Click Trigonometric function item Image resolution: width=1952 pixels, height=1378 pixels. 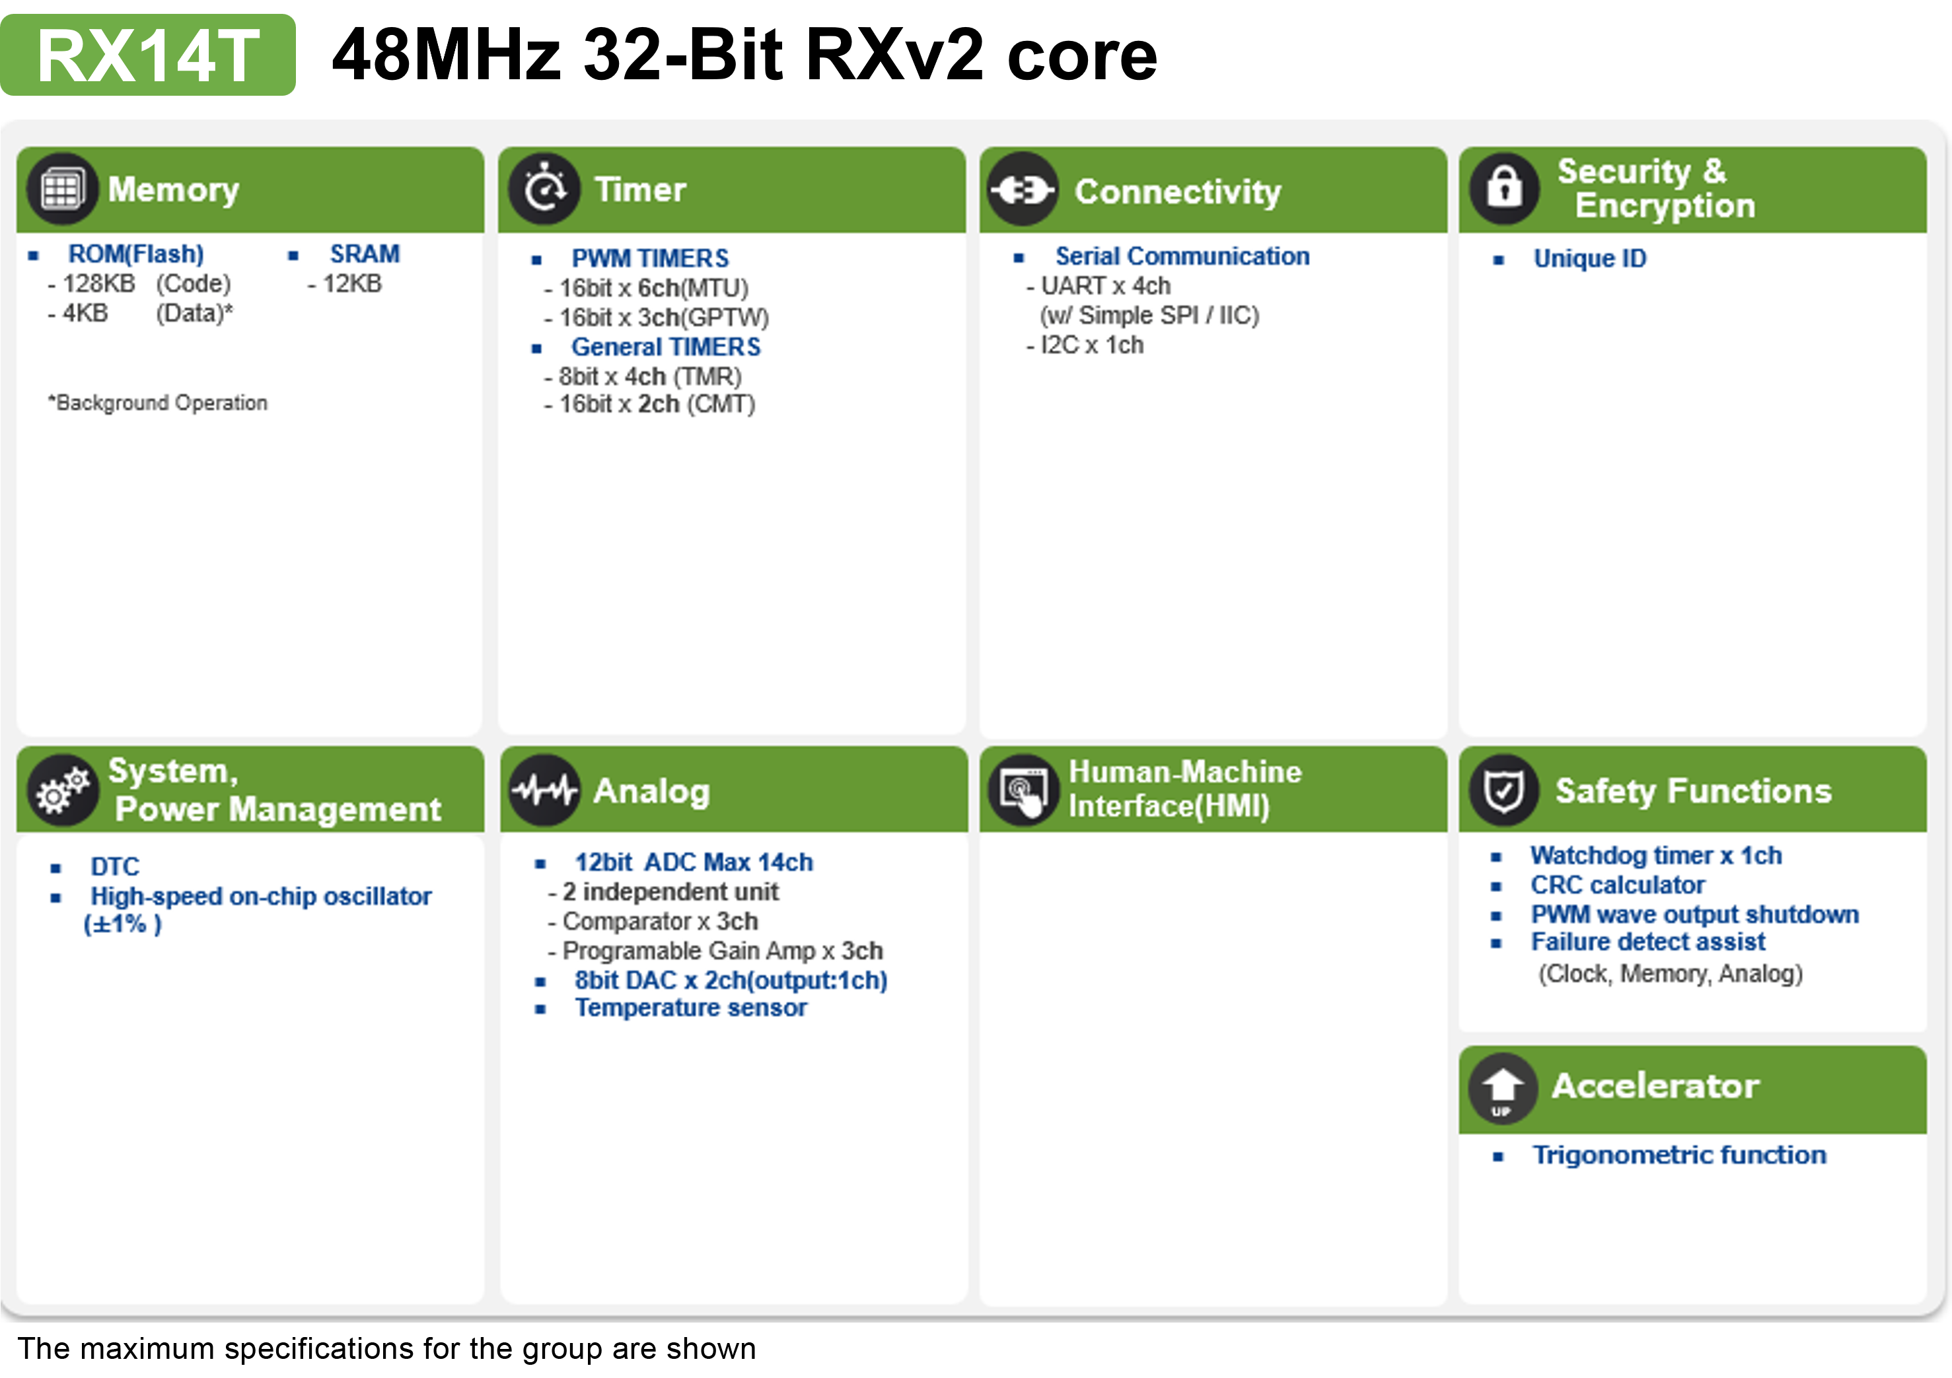pos(1679,1155)
